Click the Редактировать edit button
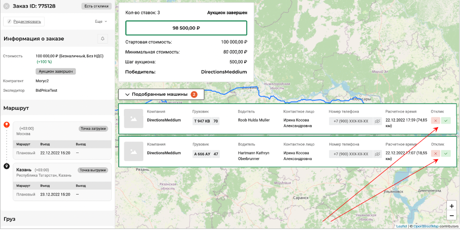460x230 pixels. [24, 21]
